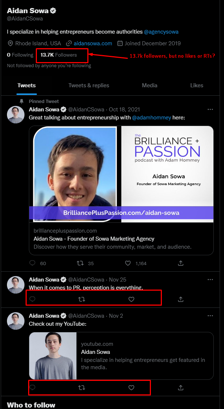Viewport: 224px width, 409px height.
Task: Open the @agencysowa mention in the bio
Action: 161,32
